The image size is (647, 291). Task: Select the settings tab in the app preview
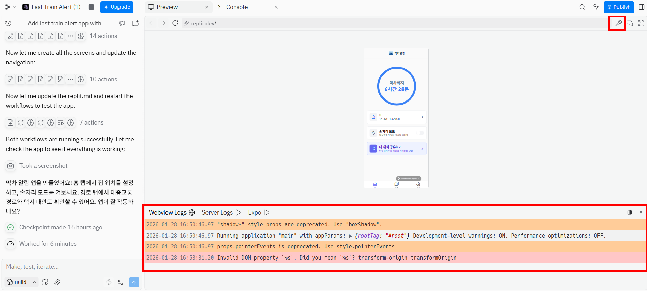tap(418, 185)
